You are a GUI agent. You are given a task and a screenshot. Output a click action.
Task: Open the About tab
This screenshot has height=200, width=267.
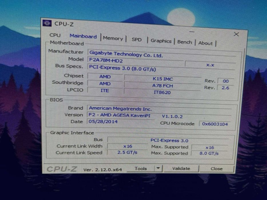tap(205, 43)
